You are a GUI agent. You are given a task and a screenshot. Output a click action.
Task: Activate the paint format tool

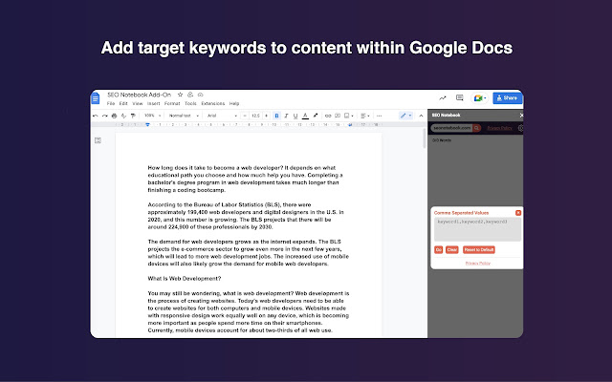pos(133,116)
